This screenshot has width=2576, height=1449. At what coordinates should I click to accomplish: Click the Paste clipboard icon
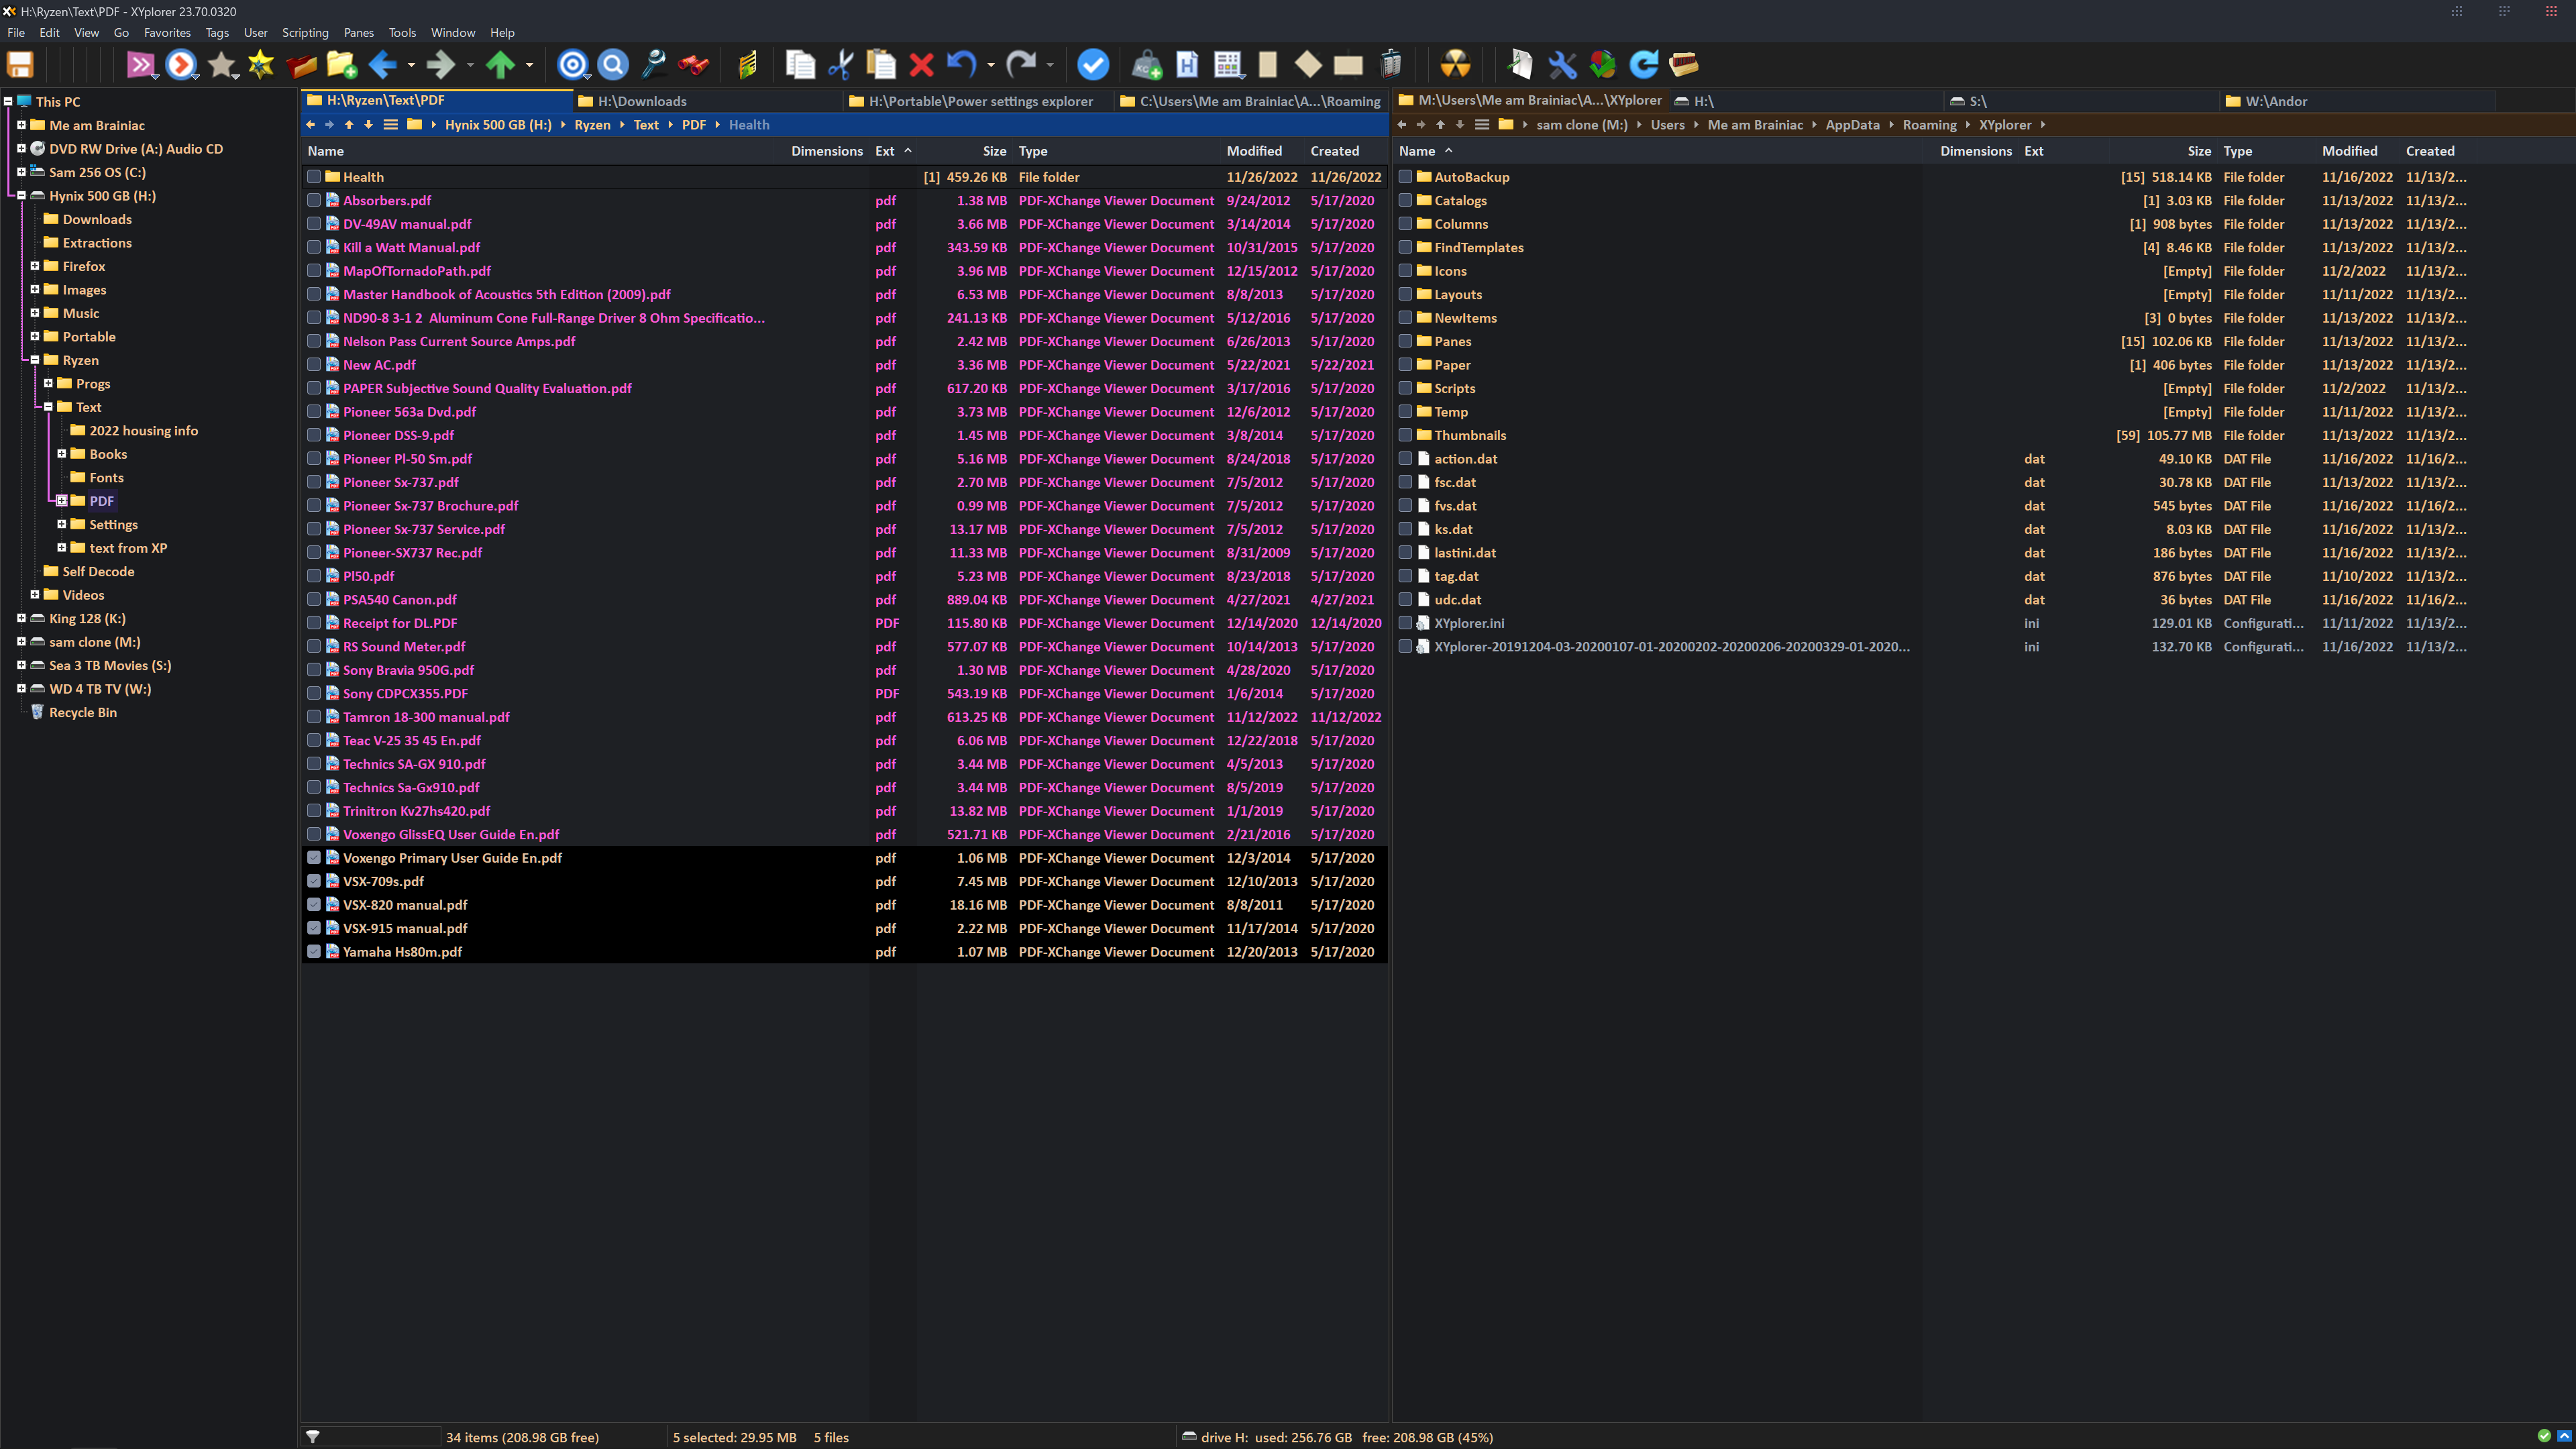tap(881, 65)
